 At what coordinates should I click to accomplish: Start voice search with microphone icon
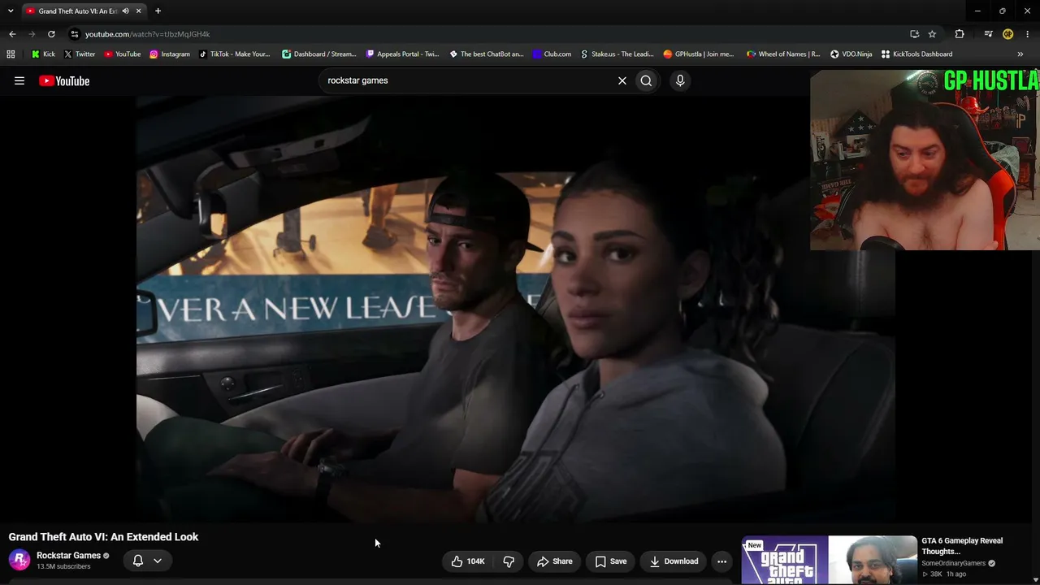point(680,80)
